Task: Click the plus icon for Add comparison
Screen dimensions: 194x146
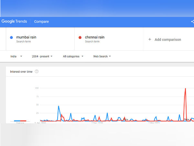Action: coord(150,40)
